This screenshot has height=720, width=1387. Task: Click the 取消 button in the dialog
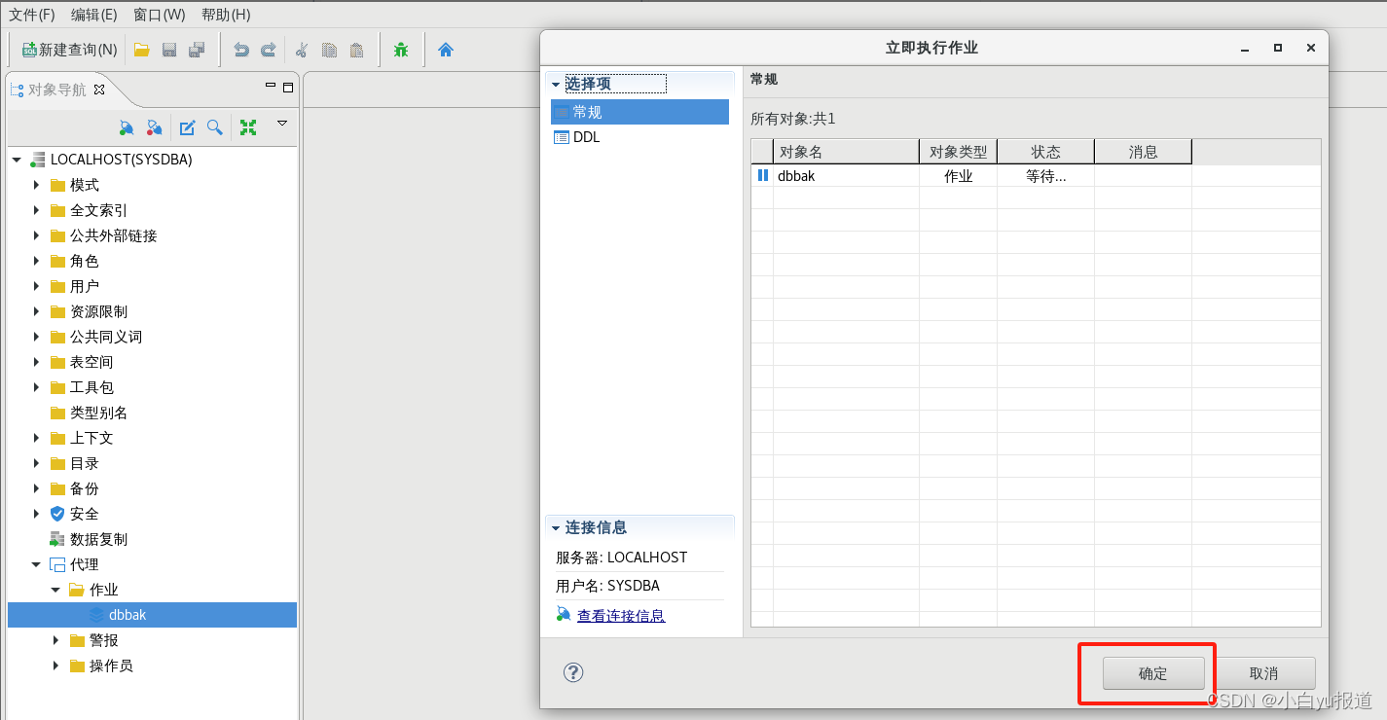coord(1265,672)
